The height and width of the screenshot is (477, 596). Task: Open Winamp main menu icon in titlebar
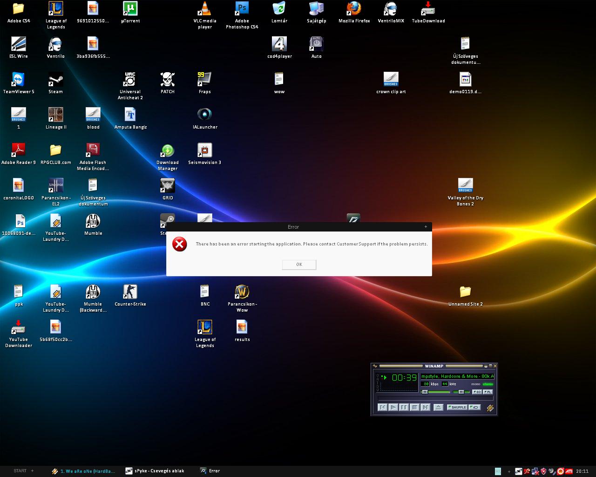point(375,366)
